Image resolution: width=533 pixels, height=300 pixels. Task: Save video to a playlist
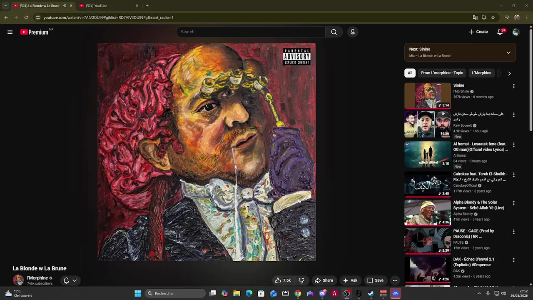pos(375,280)
